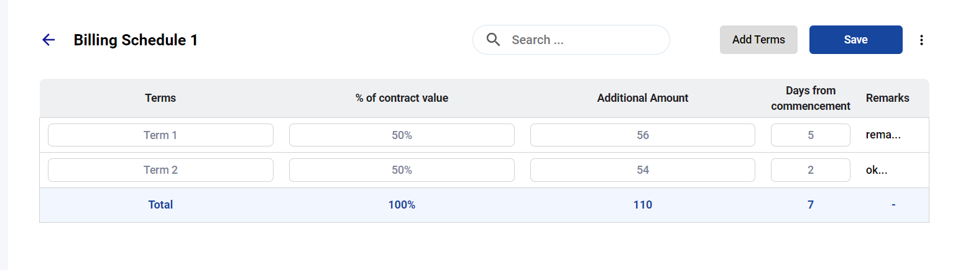Edit the additional amount field showing 54
The height and width of the screenshot is (270, 958).
coord(643,170)
